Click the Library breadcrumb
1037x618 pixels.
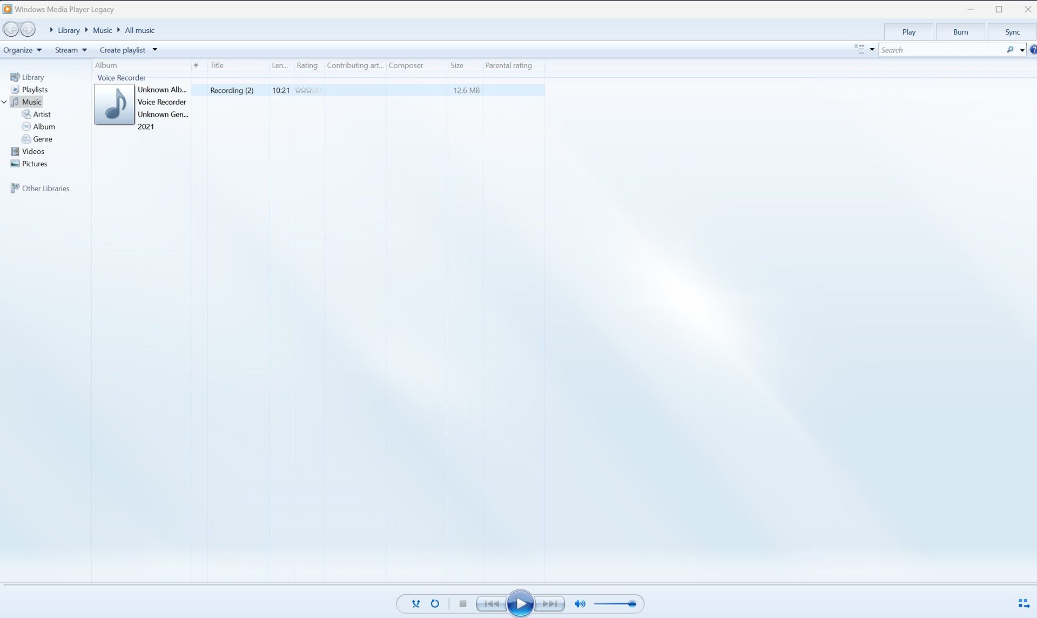[x=69, y=30]
